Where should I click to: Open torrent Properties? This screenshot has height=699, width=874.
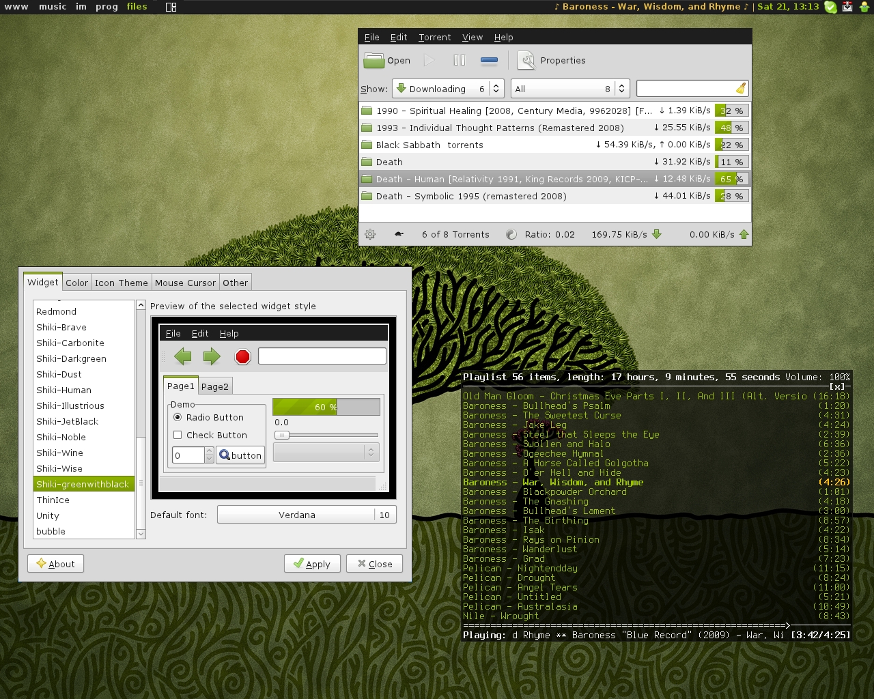pos(552,60)
